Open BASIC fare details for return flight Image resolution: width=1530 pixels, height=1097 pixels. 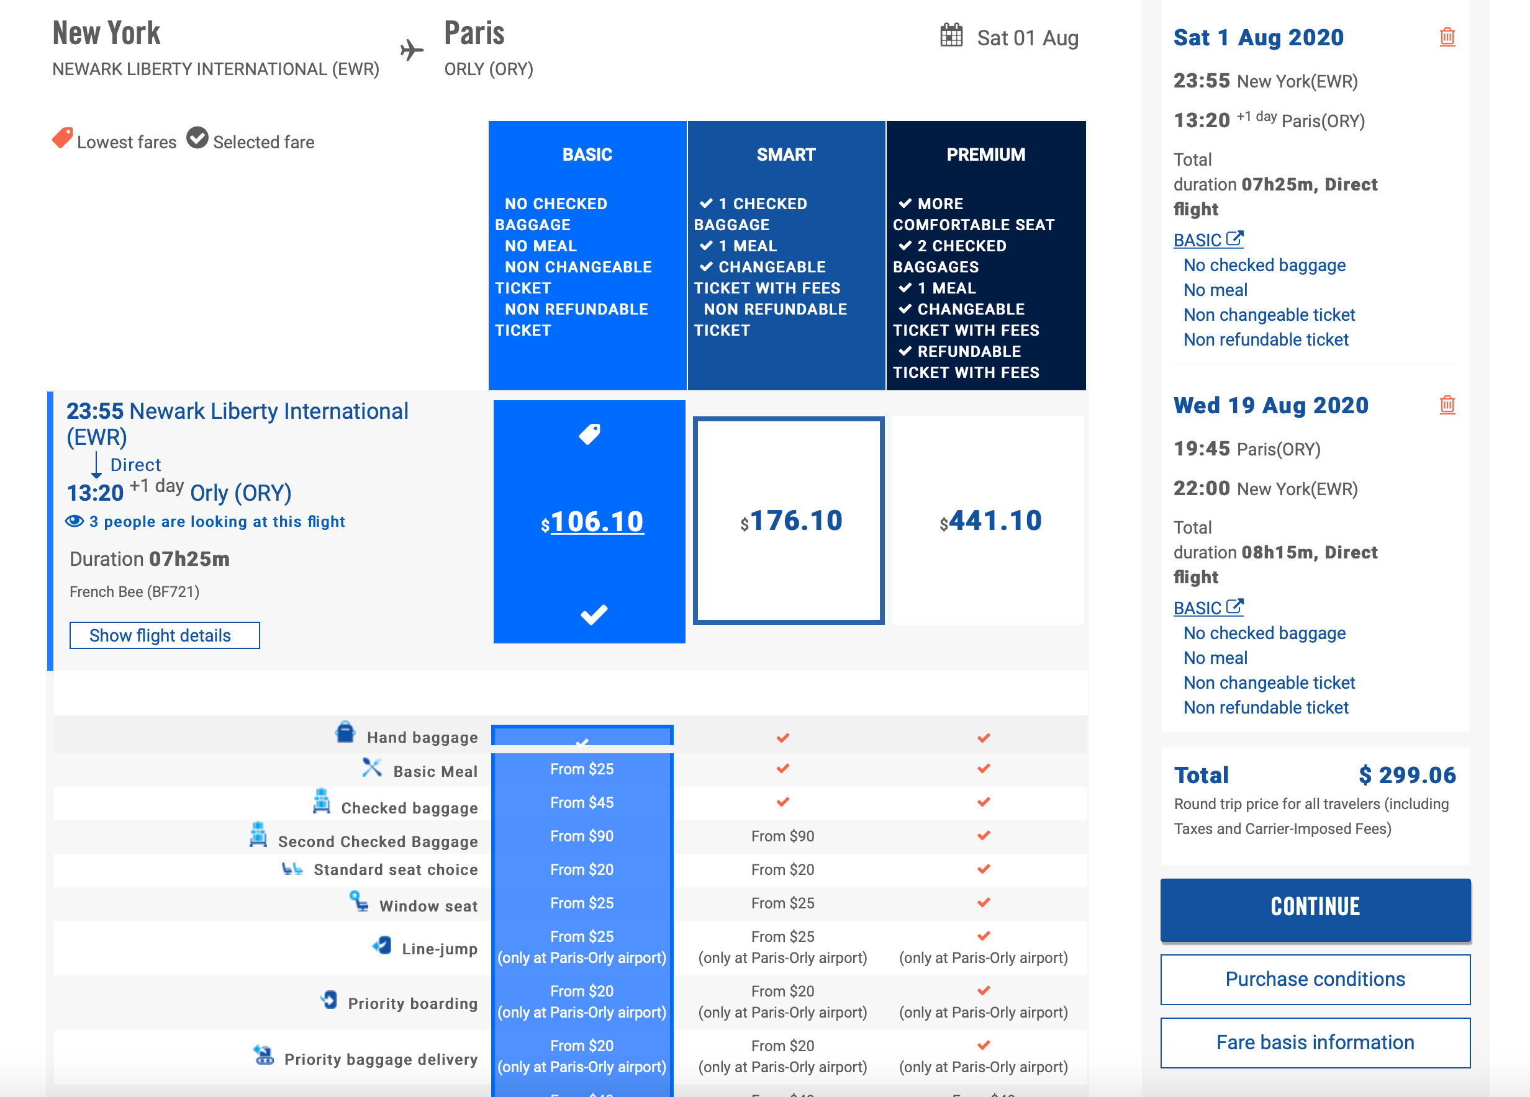point(1207,607)
